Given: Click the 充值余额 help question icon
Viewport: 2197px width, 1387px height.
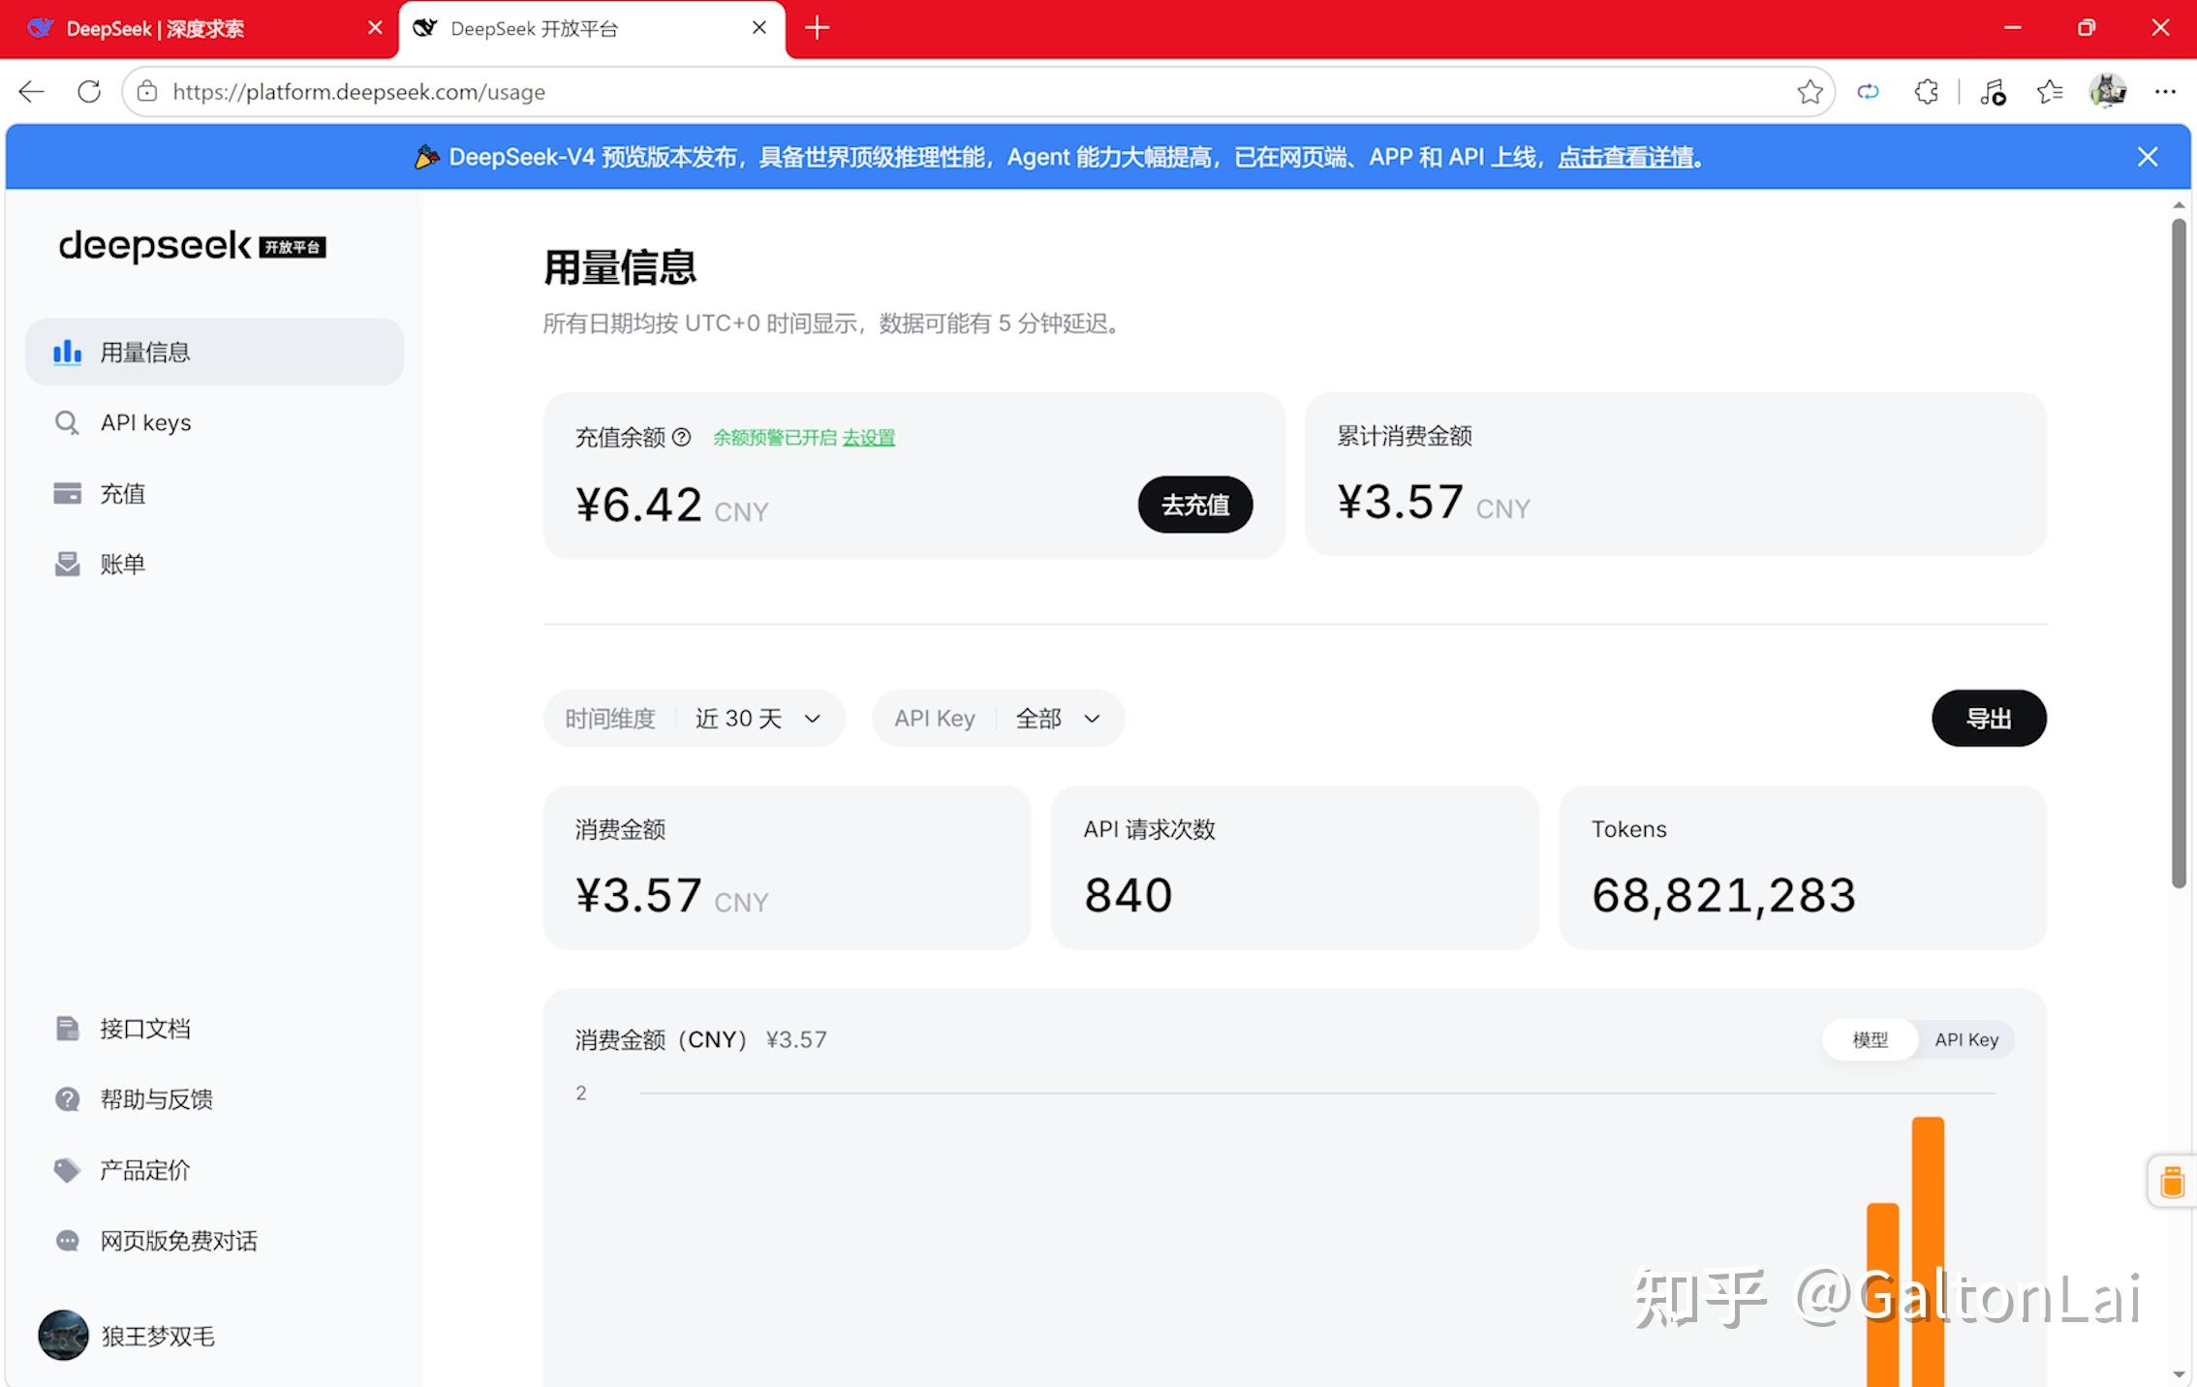Looking at the screenshot, I should point(682,437).
